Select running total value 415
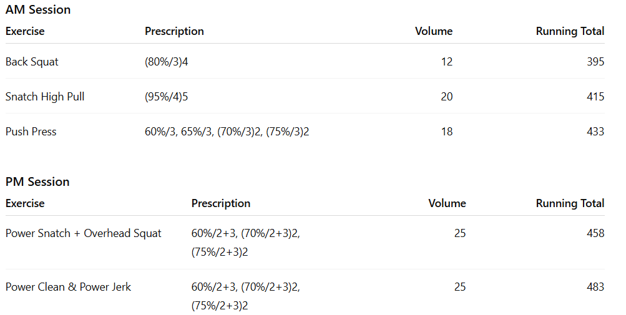This screenshot has width=626, height=315. (595, 97)
